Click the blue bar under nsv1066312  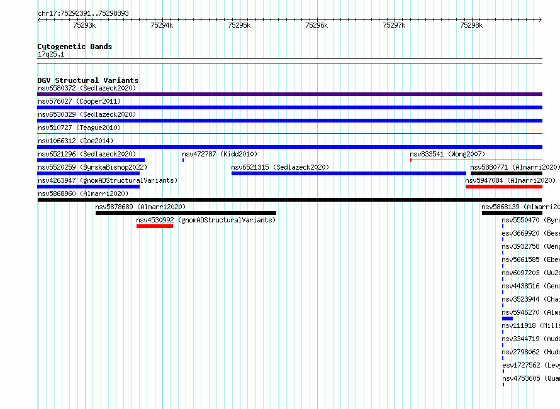coord(289,147)
